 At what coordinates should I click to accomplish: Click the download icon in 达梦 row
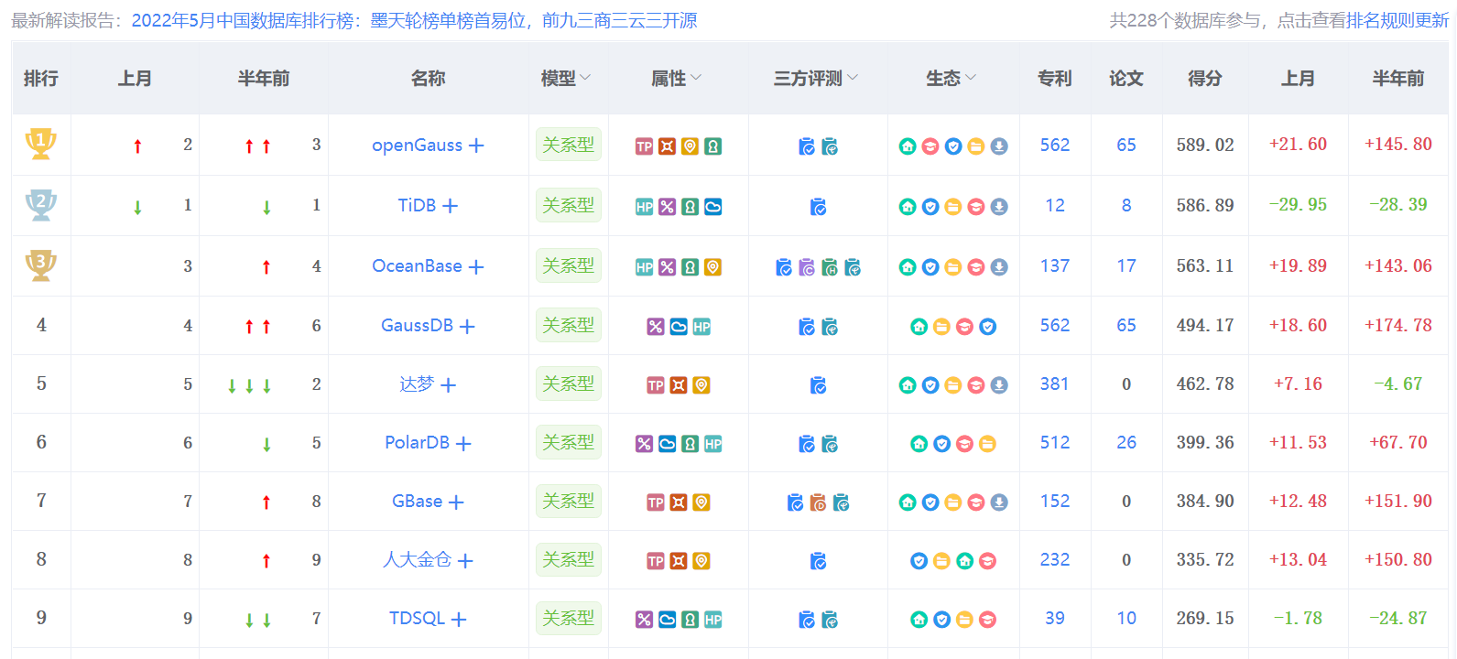point(999,385)
